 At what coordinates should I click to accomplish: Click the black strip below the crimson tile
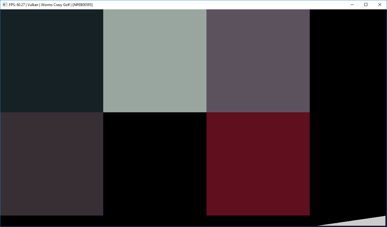[258, 221]
